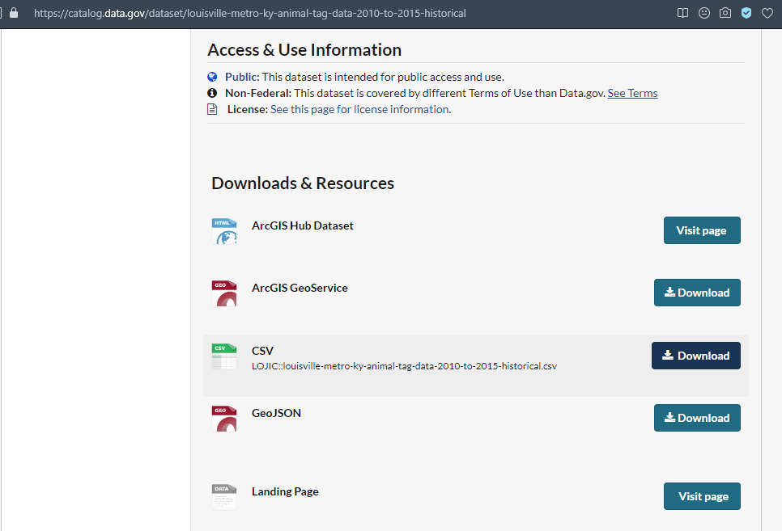Click the blue shield protection icon
782x531 pixels.
(746, 14)
